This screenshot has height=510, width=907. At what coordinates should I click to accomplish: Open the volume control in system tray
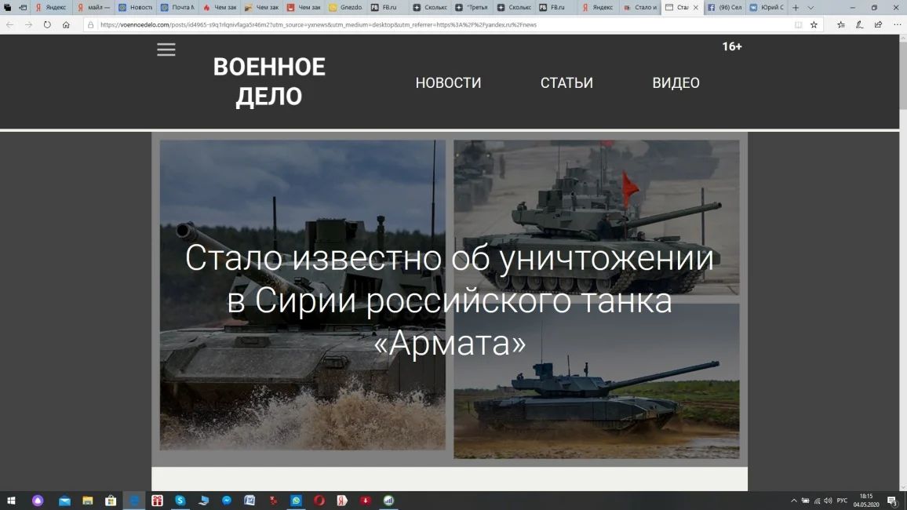828,501
